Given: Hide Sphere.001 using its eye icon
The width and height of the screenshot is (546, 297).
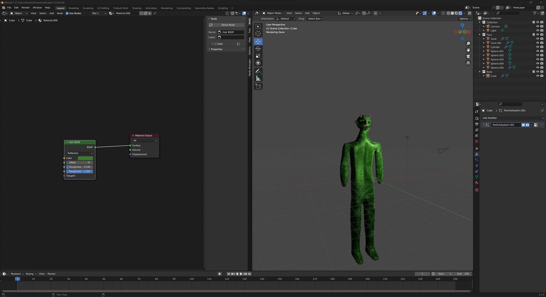Looking at the screenshot, I should [537, 51].
